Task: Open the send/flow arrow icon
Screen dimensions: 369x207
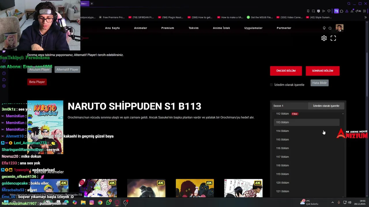Action: 324,11
